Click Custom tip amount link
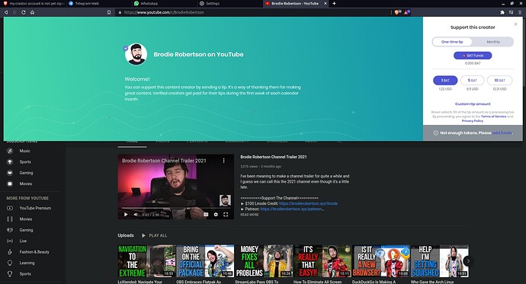Screen dimensions: 526x284 click(473, 104)
